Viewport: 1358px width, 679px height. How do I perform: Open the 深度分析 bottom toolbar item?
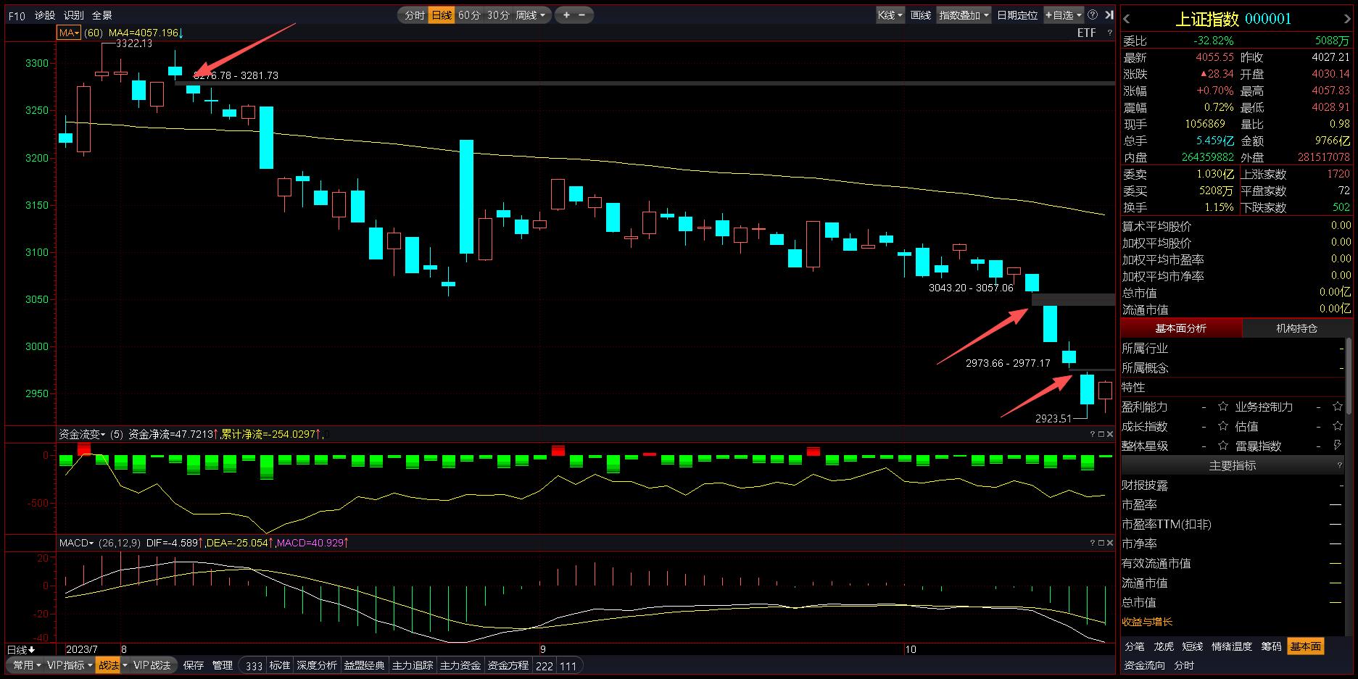click(x=317, y=665)
